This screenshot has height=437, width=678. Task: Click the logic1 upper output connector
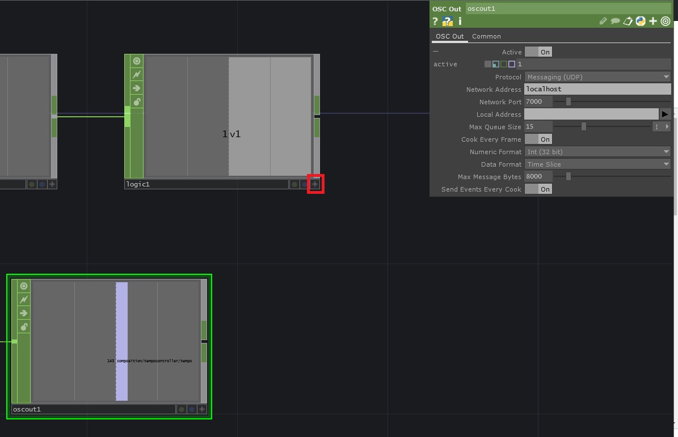317,105
